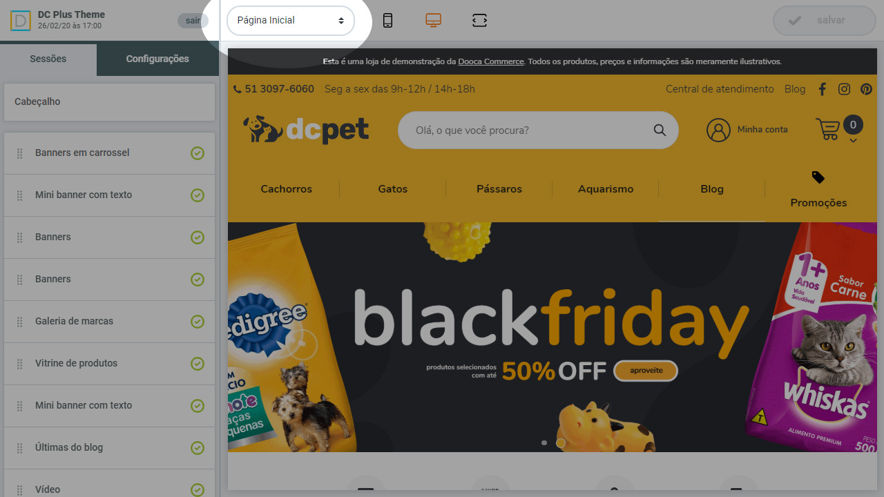The height and width of the screenshot is (497, 884).
Task: Click the search magnifier icon
Action: pos(660,130)
